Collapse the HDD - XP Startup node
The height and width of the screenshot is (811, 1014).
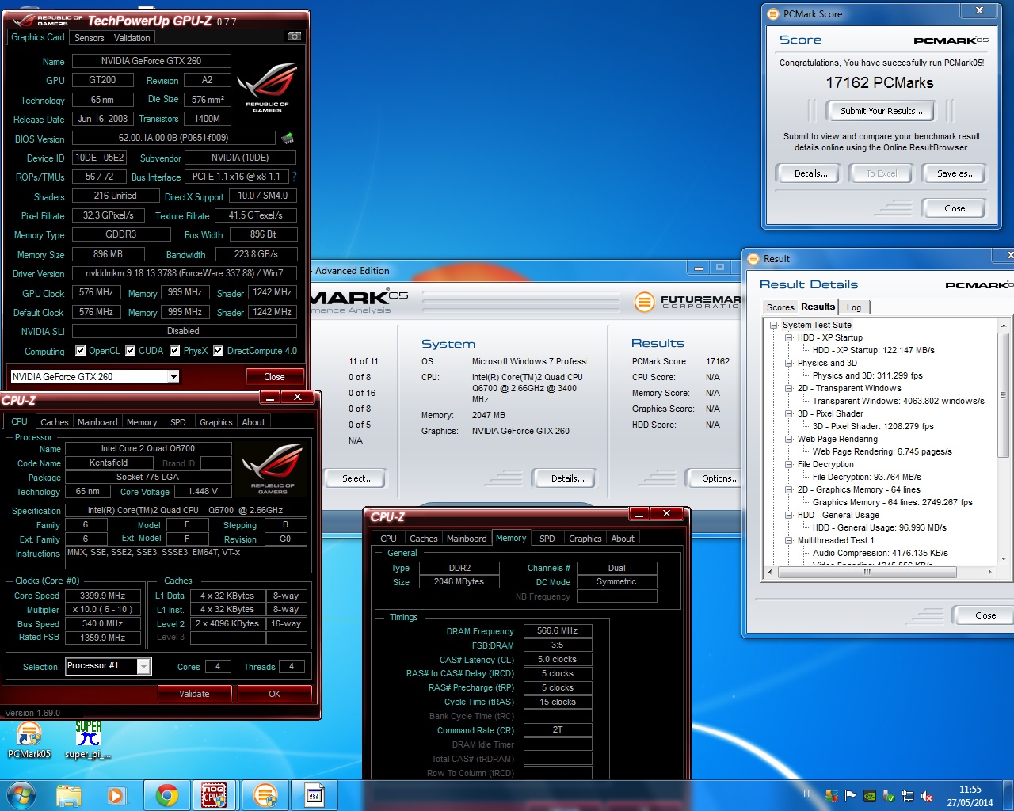tap(789, 337)
